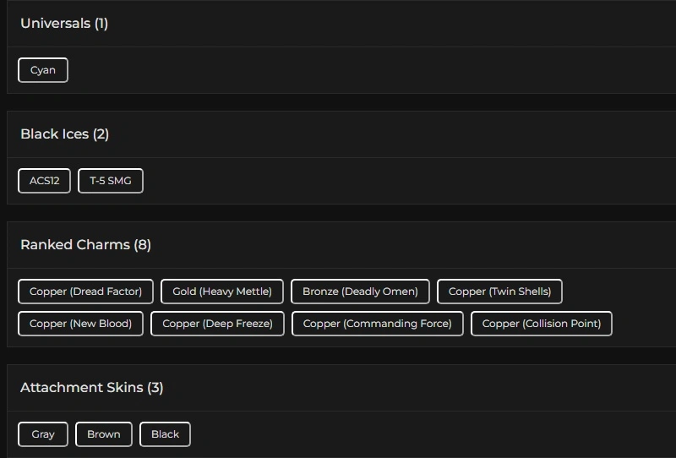Click the Brown attachment skin tag

(x=104, y=434)
